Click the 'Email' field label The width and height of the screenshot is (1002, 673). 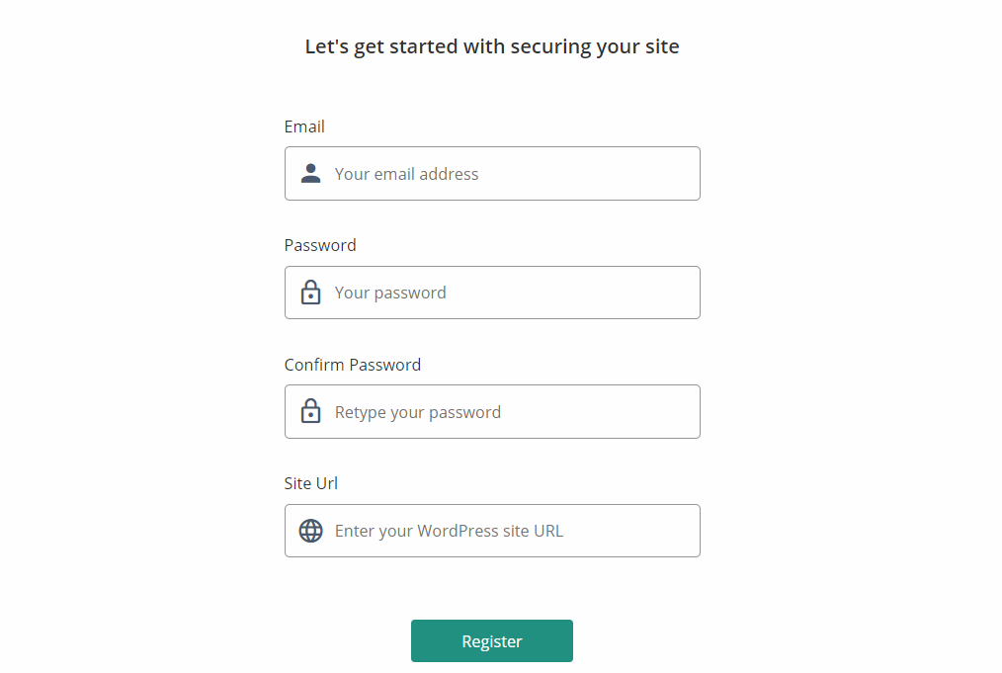(304, 126)
